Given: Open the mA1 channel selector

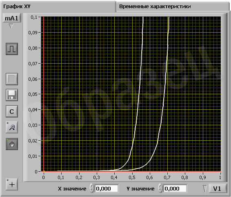Looking at the screenshot, I should 12,18.
